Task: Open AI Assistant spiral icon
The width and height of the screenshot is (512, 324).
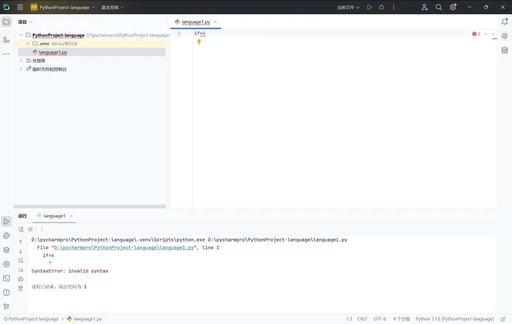Action: pos(504,36)
